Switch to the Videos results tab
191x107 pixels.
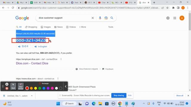[x=71, y=27]
